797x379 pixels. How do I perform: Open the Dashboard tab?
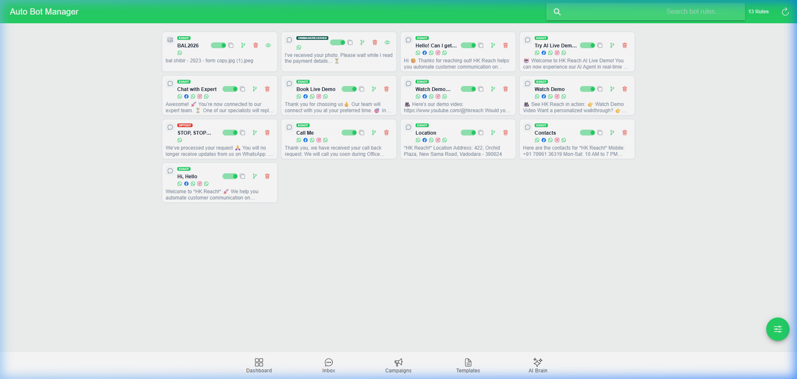tap(259, 366)
